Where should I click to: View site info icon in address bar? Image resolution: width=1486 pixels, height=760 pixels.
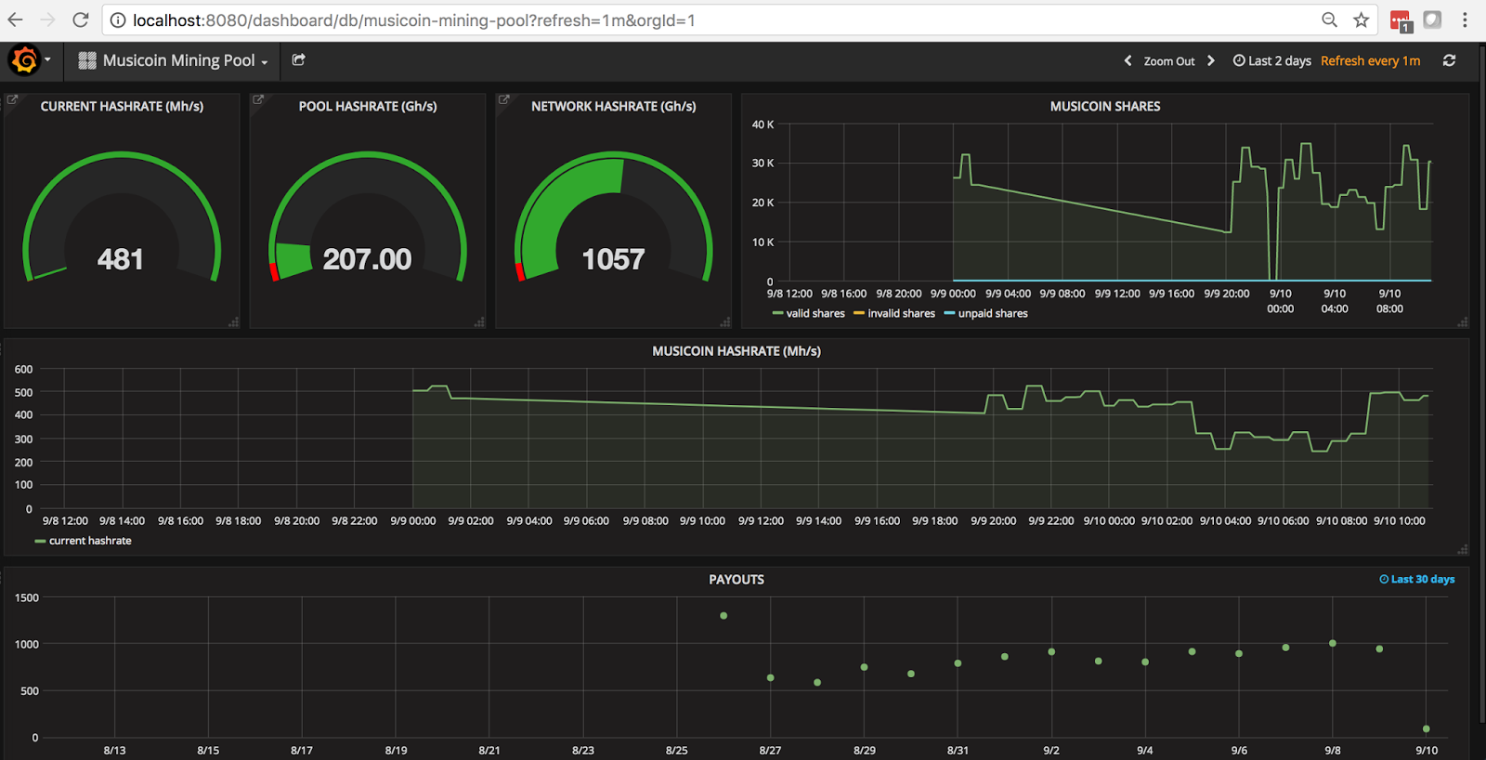(117, 20)
